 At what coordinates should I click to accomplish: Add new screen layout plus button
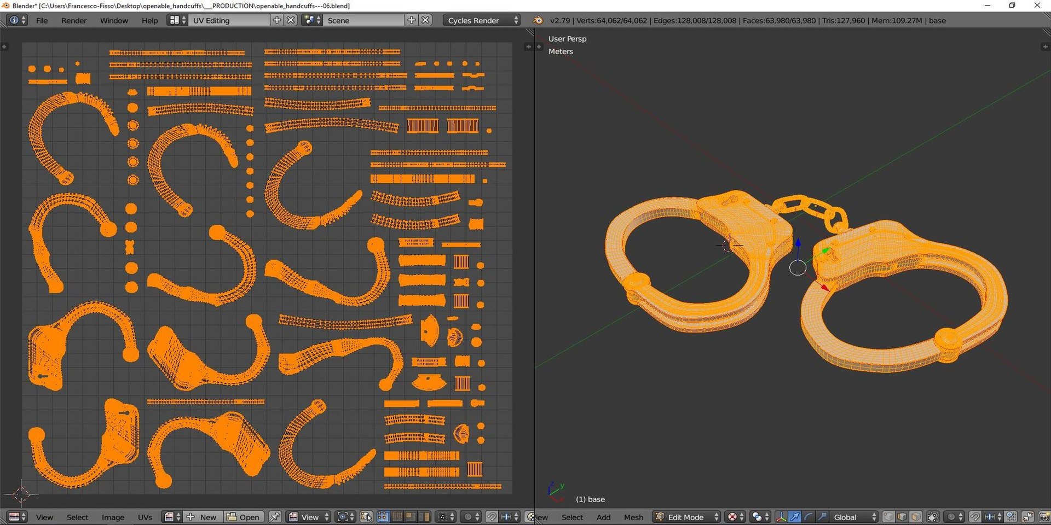click(277, 20)
